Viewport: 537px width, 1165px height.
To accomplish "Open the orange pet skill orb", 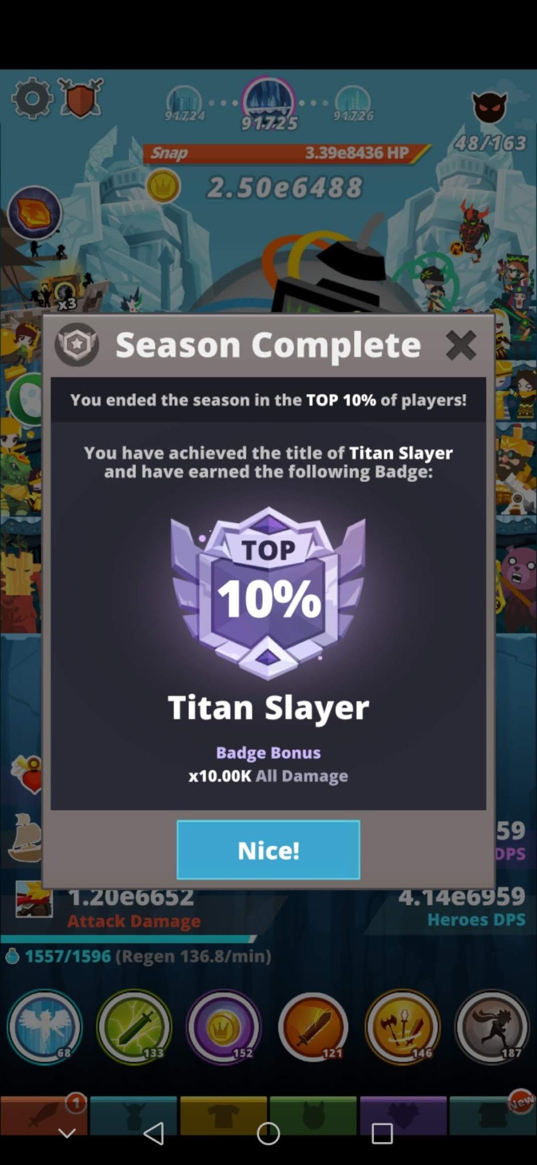I will (34, 213).
